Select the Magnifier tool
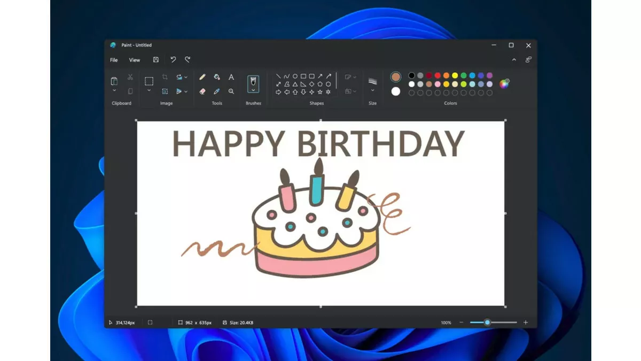This screenshot has width=641, height=361. [x=232, y=91]
